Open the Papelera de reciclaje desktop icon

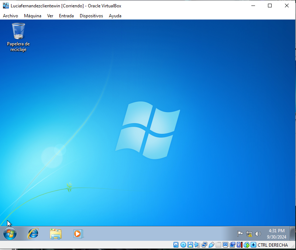click(18, 37)
